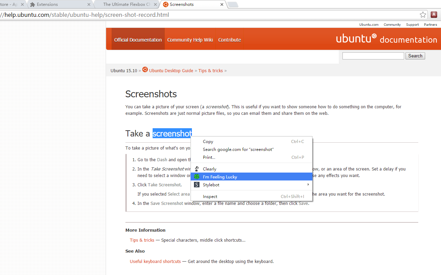
Task: Open a new browser tab
Action: coord(233,4)
